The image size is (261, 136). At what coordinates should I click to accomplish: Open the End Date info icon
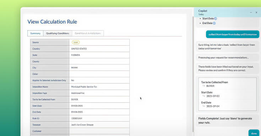tap(214, 23)
